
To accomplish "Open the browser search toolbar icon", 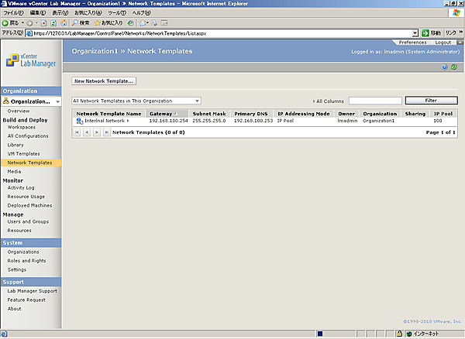I will point(74,23).
